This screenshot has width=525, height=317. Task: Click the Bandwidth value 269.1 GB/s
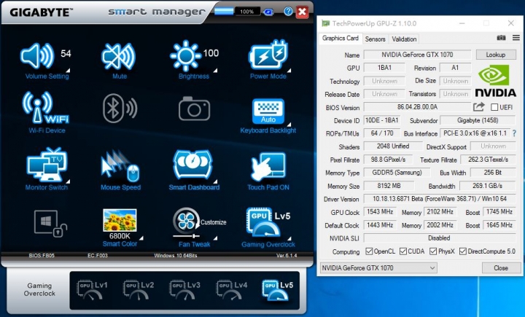coord(488,186)
